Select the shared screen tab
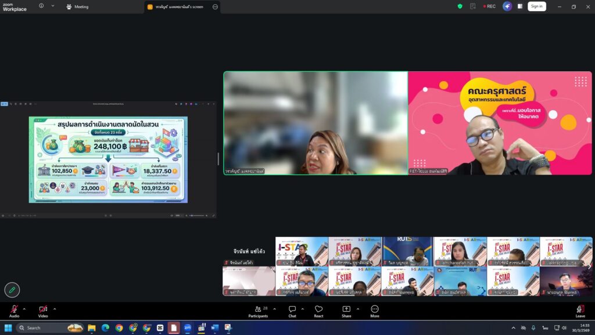Image resolution: width=595 pixels, height=335 pixels. 179,7
